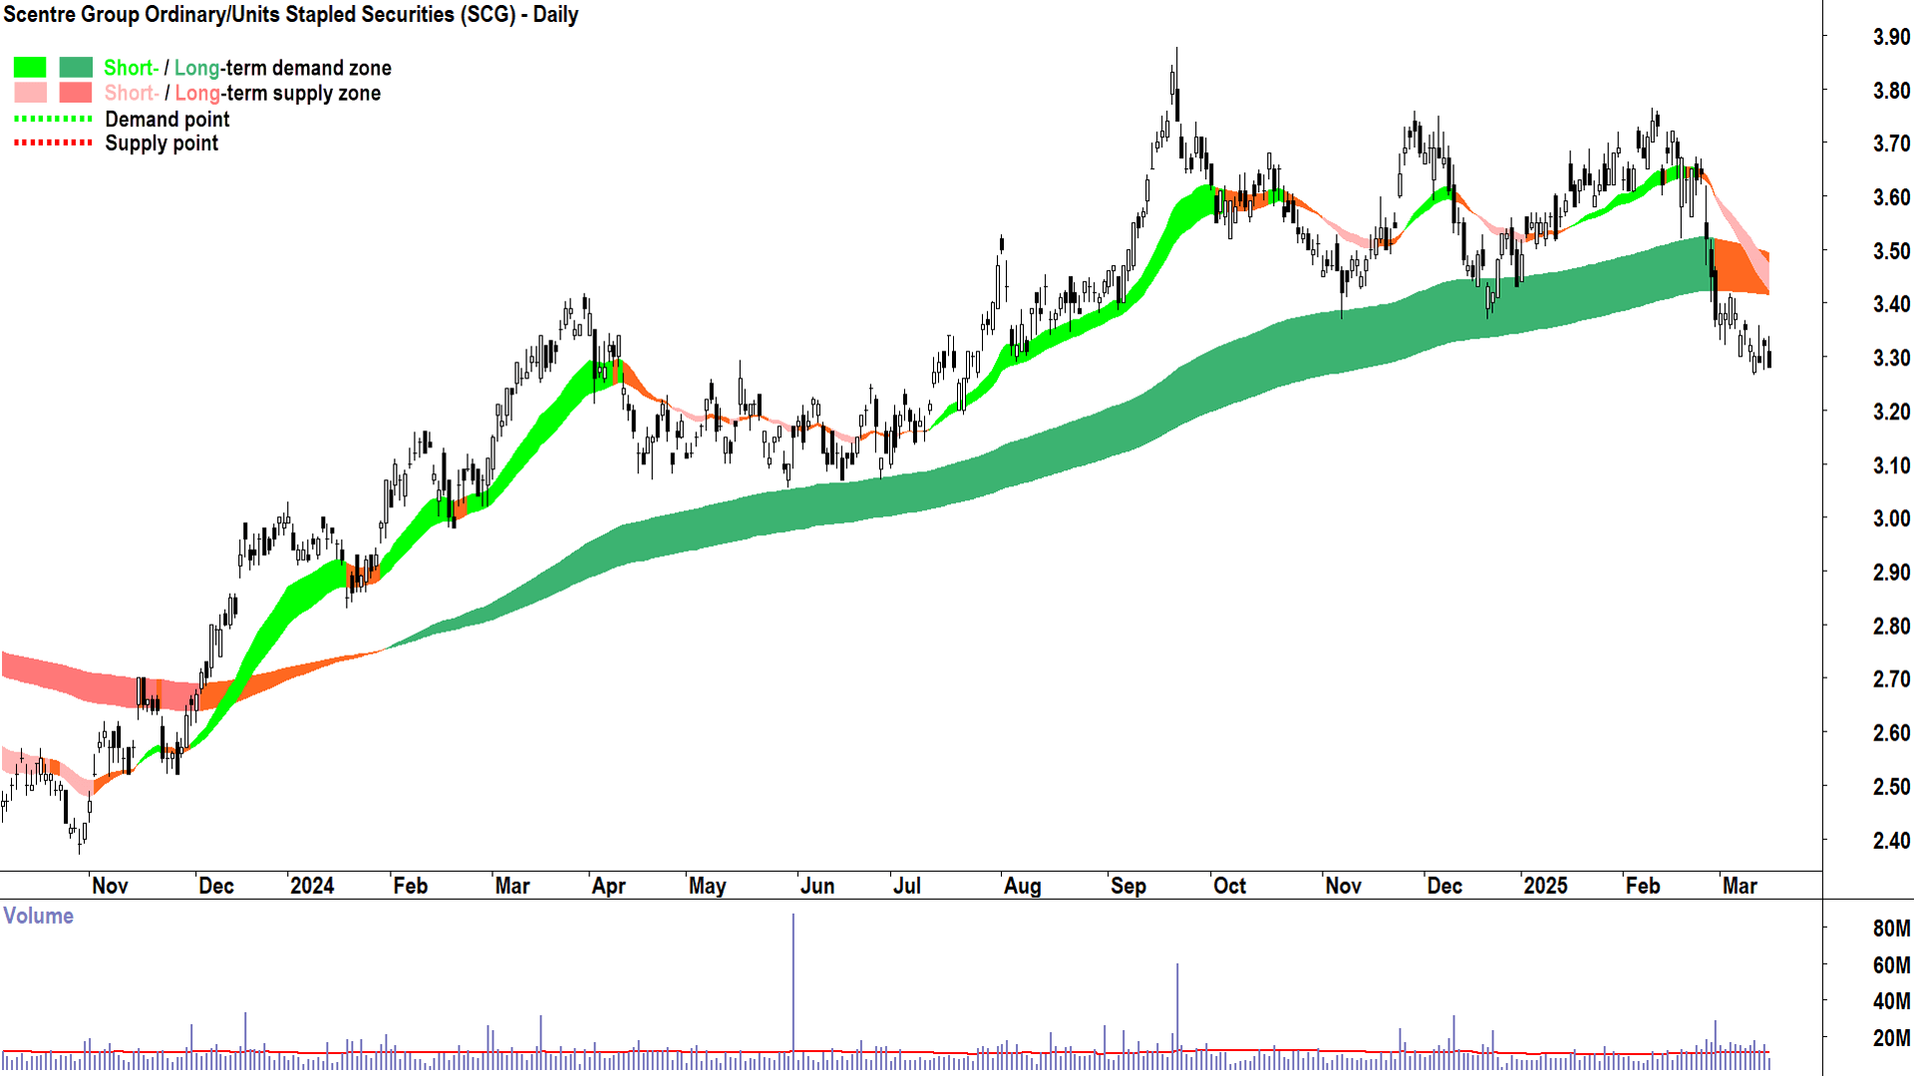Click the red long-term supply swatch
This screenshot has width=1914, height=1076.
pyautogui.click(x=76, y=93)
